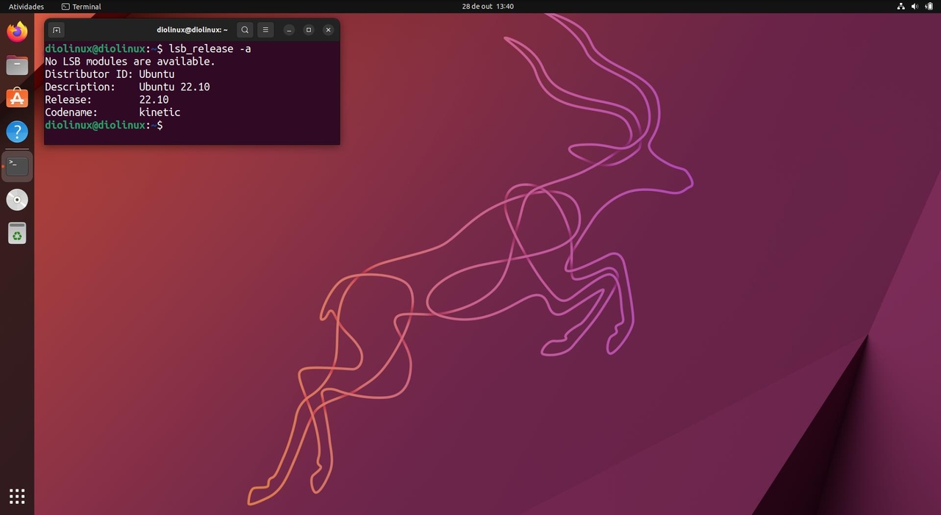Open the Help app from the dock
Screen dimensions: 941x515
(x=17, y=131)
